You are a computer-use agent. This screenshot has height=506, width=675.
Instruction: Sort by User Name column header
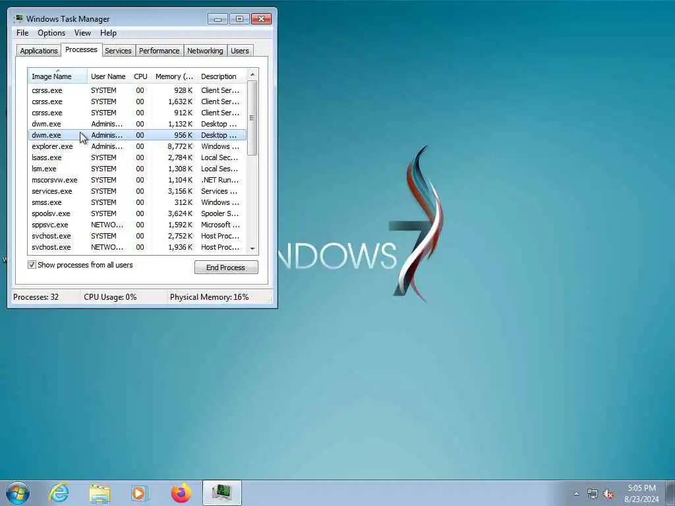tap(108, 76)
